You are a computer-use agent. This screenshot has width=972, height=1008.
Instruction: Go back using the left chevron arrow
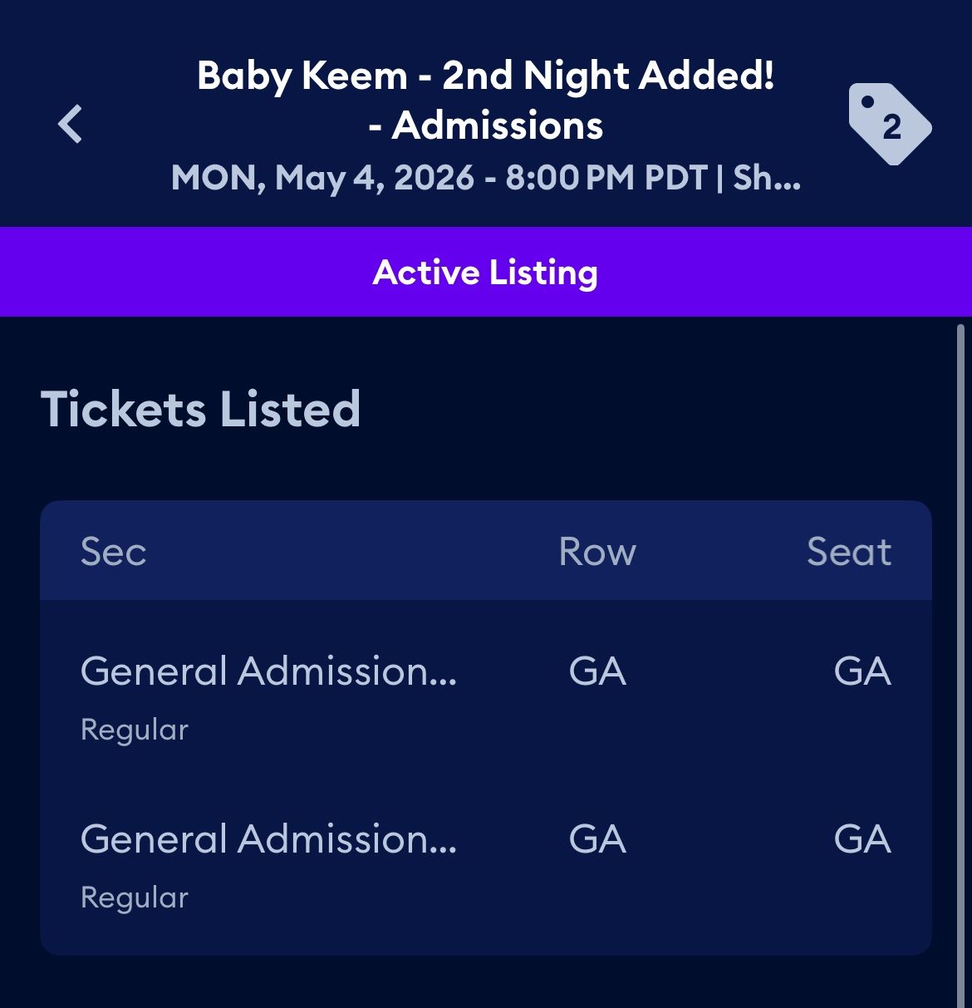(71, 125)
